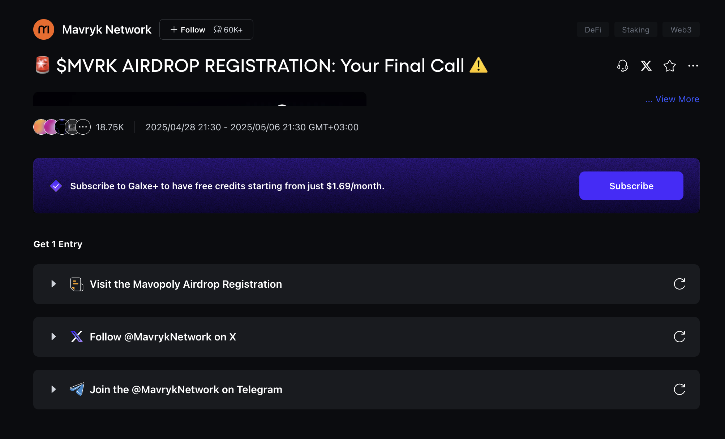Open the three-dot more options menu

[693, 66]
